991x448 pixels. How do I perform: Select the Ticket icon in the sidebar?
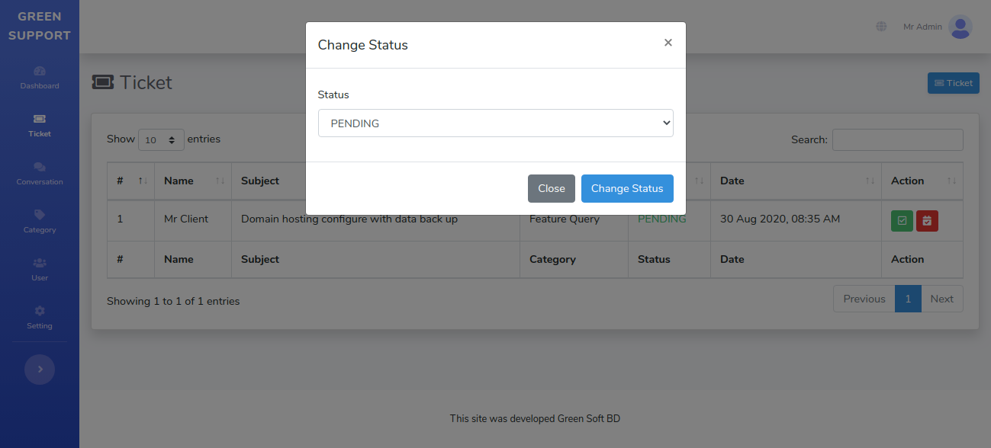[x=39, y=126]
